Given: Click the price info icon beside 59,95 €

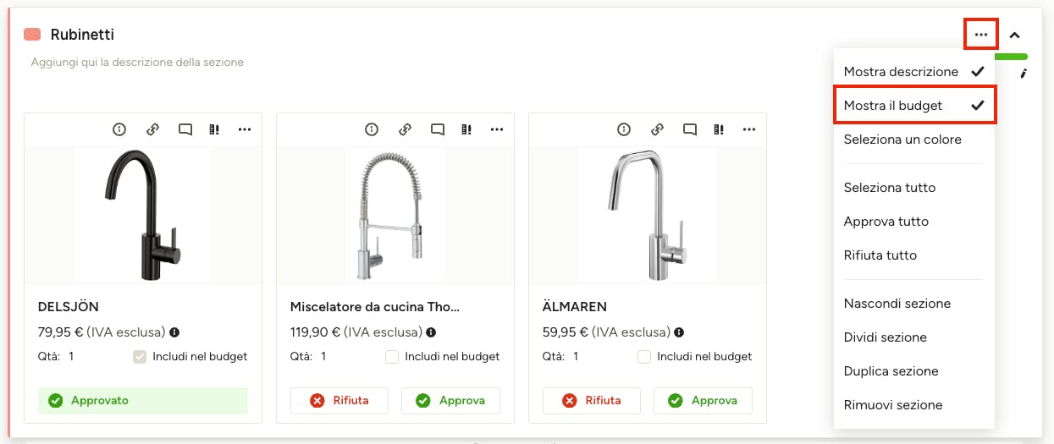Looking at the screenshot, I should (679, 332).
